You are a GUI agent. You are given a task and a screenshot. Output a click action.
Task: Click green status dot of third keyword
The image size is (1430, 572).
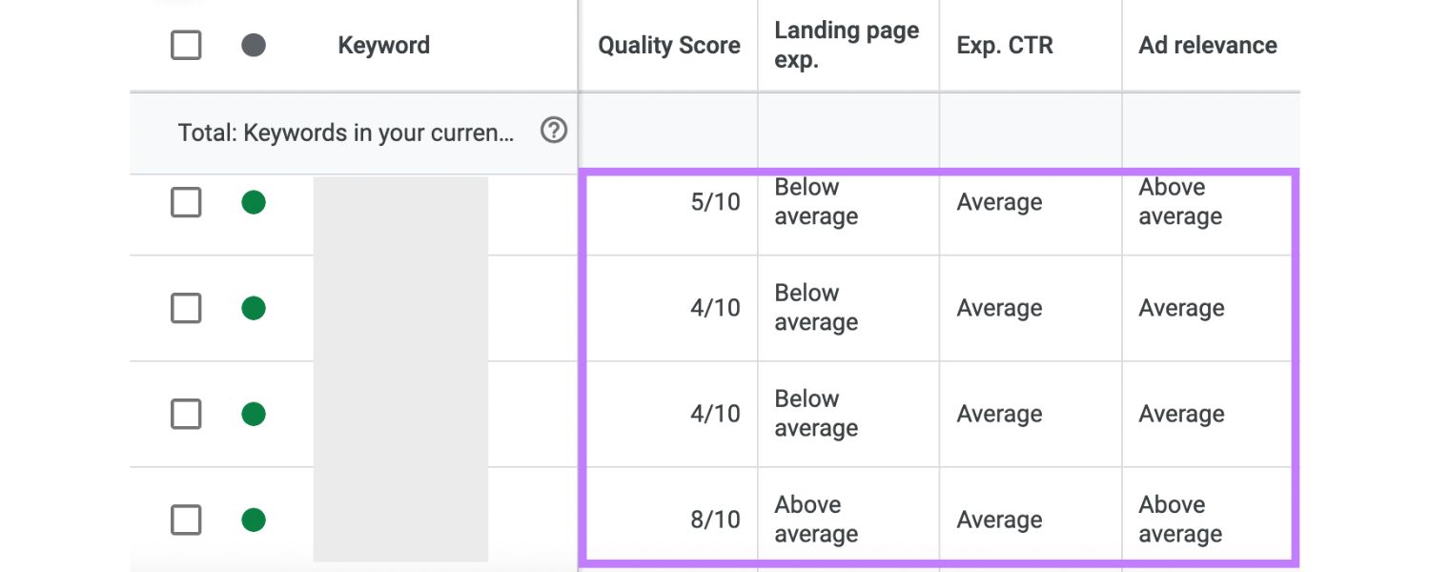pyautogui.click(x=254, y=414)
